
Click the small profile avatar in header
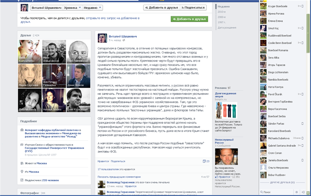[x=24, y=8]
